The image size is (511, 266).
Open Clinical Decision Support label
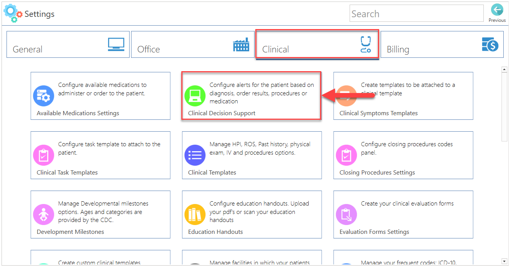point(222,113)
